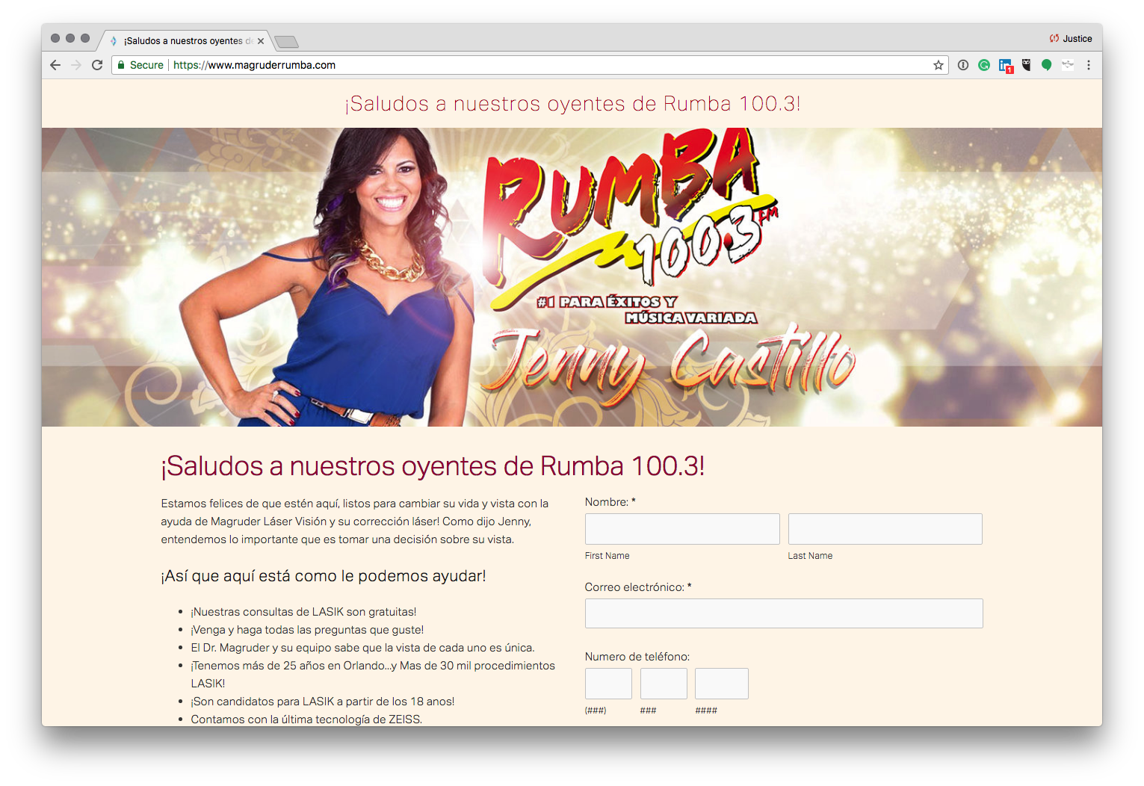The image size is (1144, 786).
Task: Click the "Contamos con la última tecnología de ZEISS." bullet
Action: pos(306,720)
